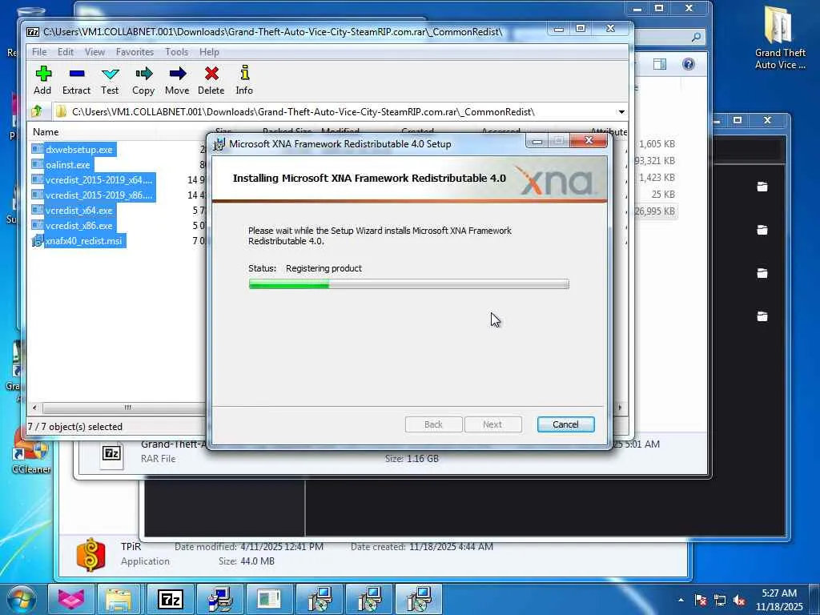Image resolution: width=820 pixels, height=615 pixels.
Task: Click the muted volume tray icon
Action: 739,601
